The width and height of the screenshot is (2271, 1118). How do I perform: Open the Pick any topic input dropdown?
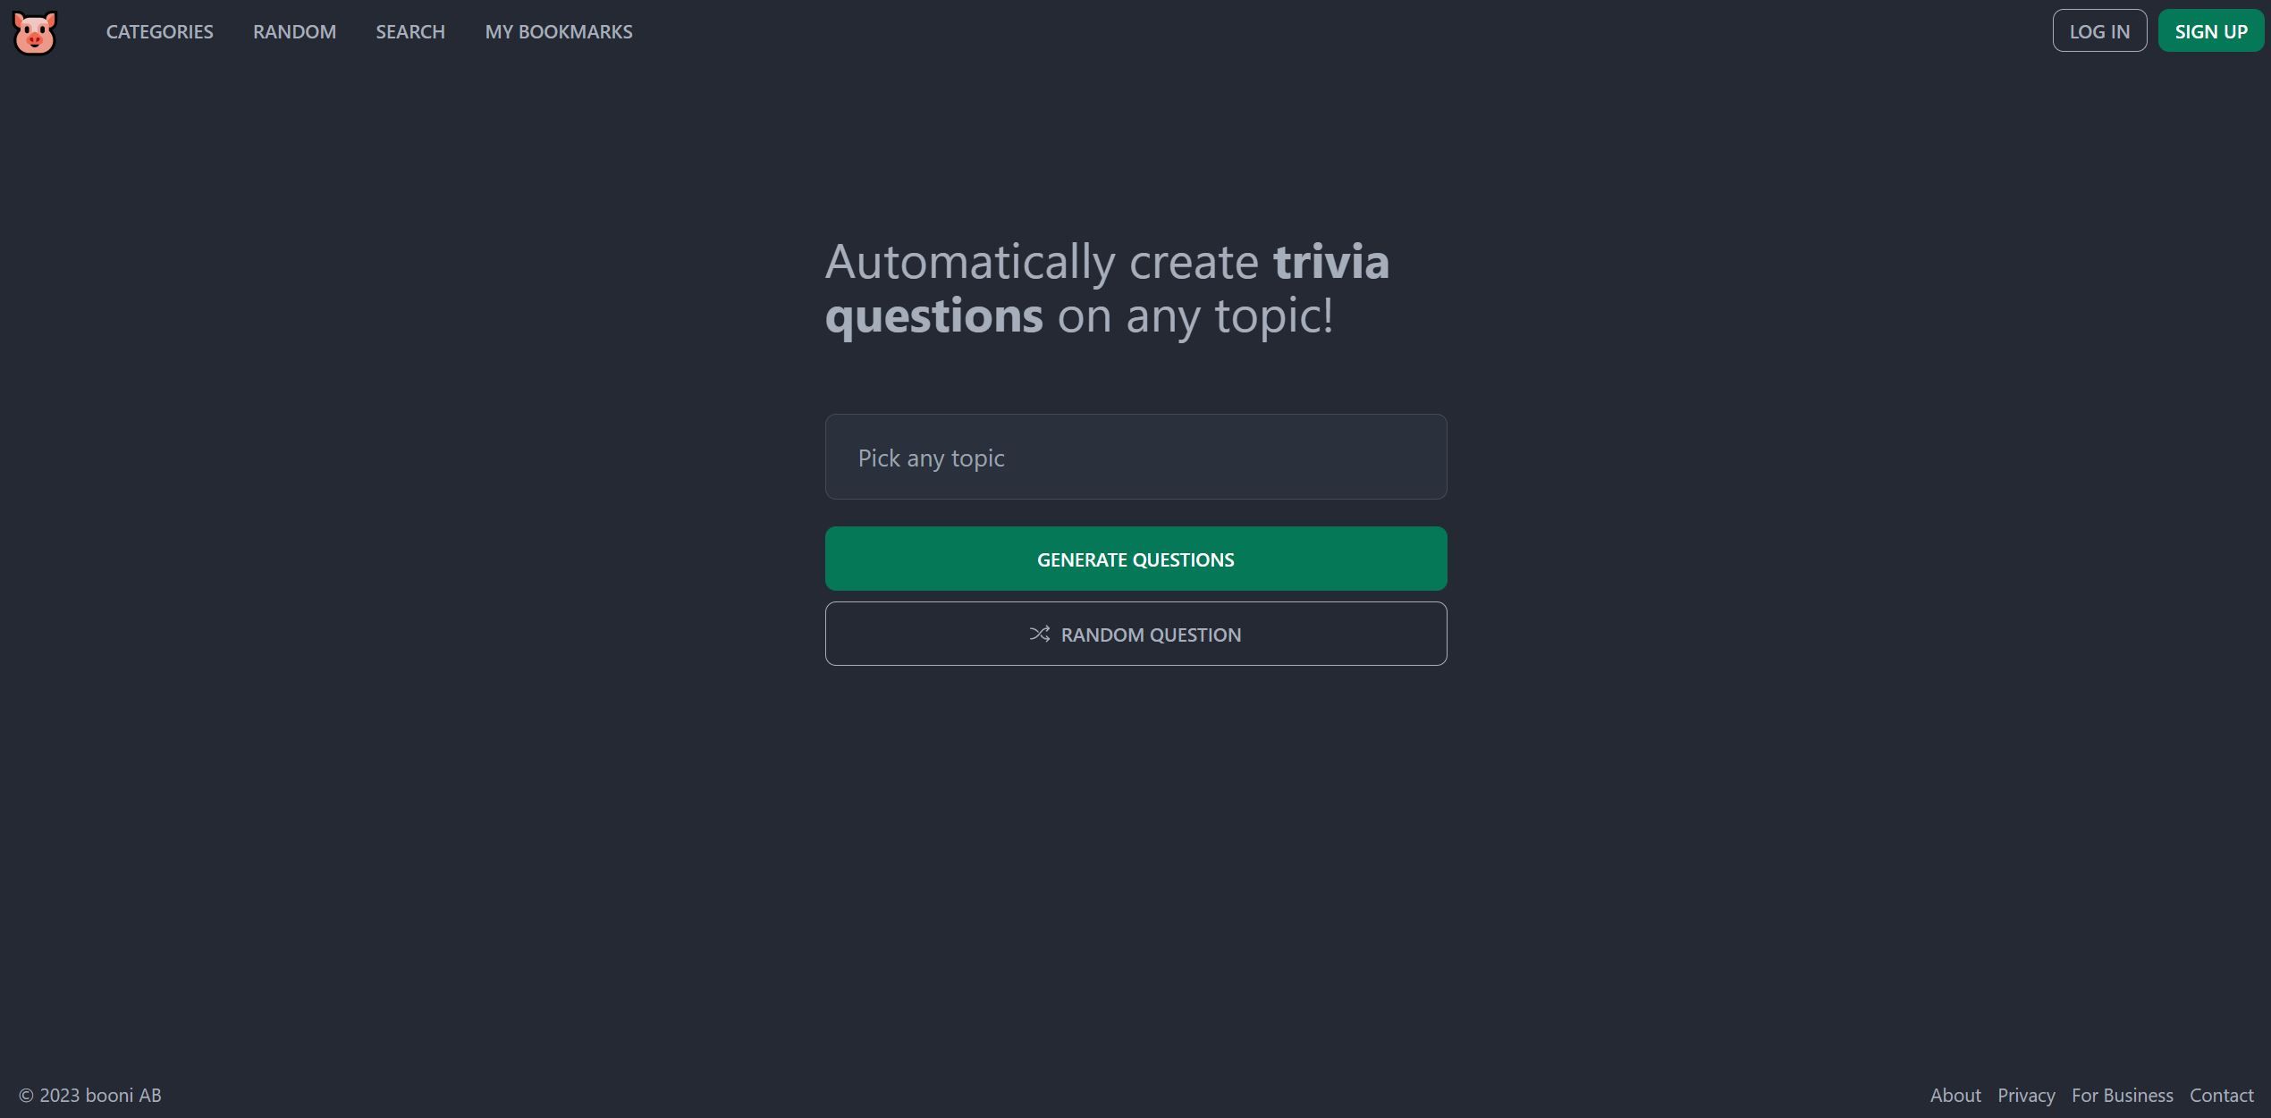pyautogui.click(x=1135, y=456)
